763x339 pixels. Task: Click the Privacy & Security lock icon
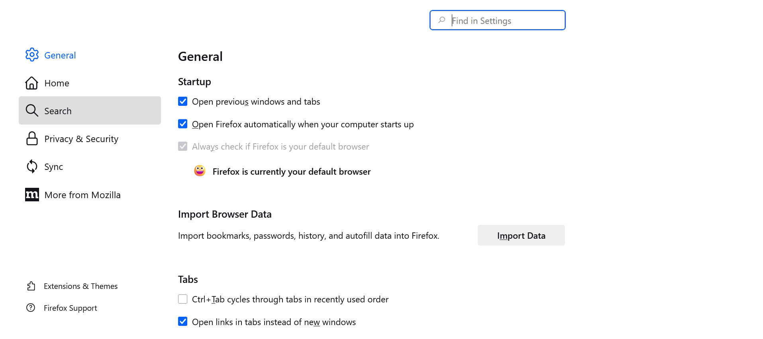tap(32, 138)
